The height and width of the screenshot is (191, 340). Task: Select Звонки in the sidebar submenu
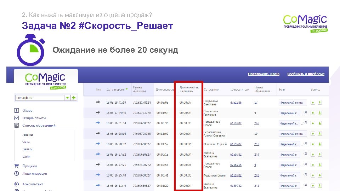click(x=28, y=135)
